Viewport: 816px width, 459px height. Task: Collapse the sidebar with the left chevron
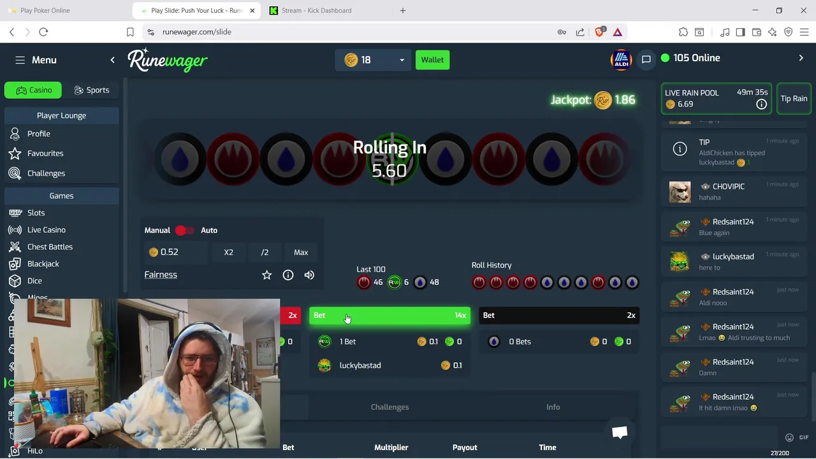112,60
